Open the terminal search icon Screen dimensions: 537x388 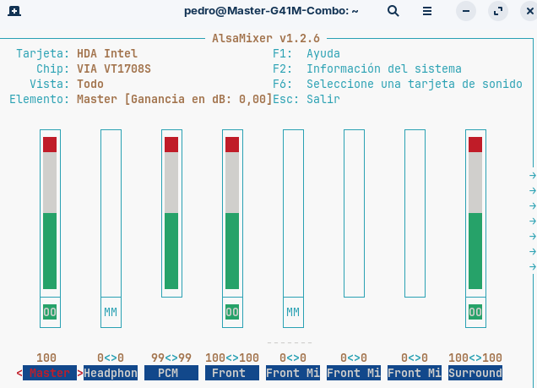[393, 11]
